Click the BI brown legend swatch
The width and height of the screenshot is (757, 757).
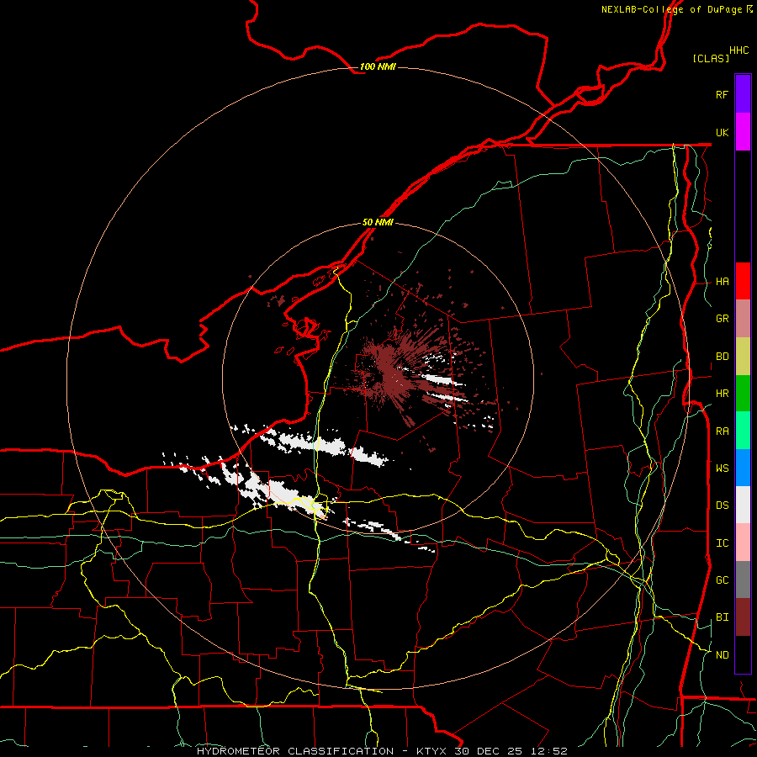pyautogui.click(x=743, y=617)
